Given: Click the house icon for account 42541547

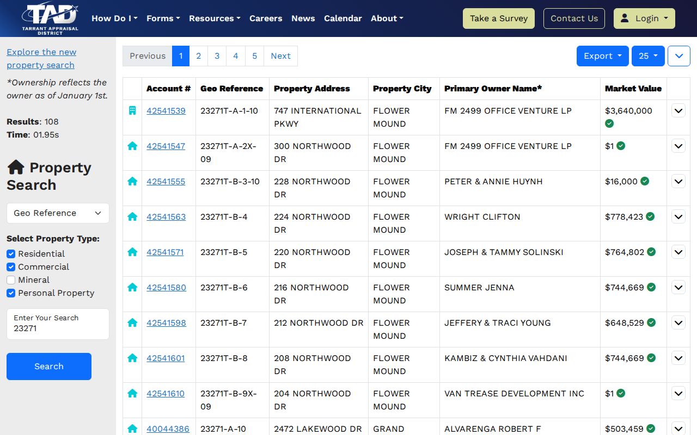Looking at the screenshot, I should click(x=132, y=146).
